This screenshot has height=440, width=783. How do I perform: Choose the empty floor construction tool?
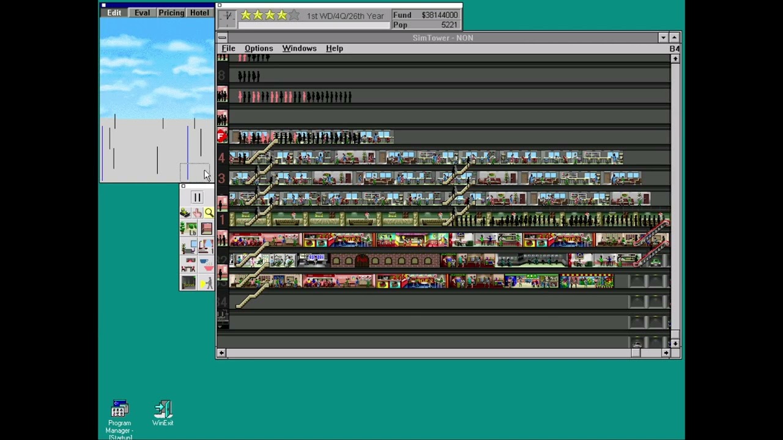coord(206,229)
